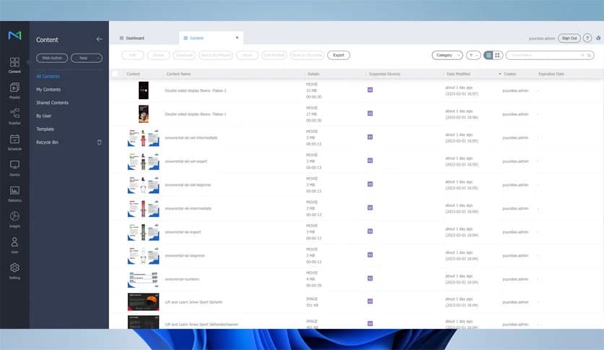
Task: Click name 'snowrental-ski-beginner'
Action: (185, 255)
